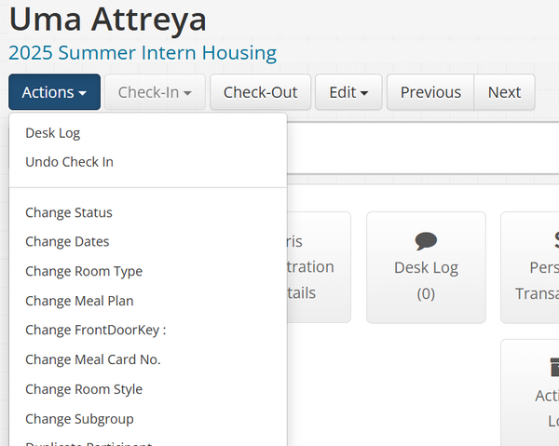Select Change FrontDoorKey option
This screenshot has width=559, height=446.
(95, 330)
